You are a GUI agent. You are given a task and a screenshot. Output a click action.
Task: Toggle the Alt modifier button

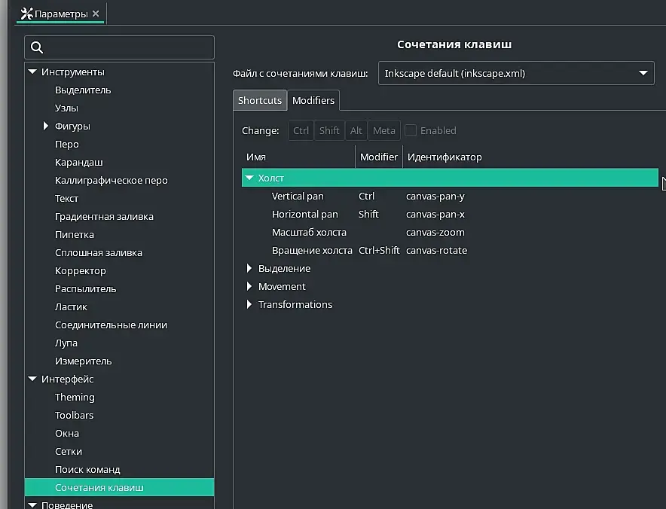click(356, 130)
